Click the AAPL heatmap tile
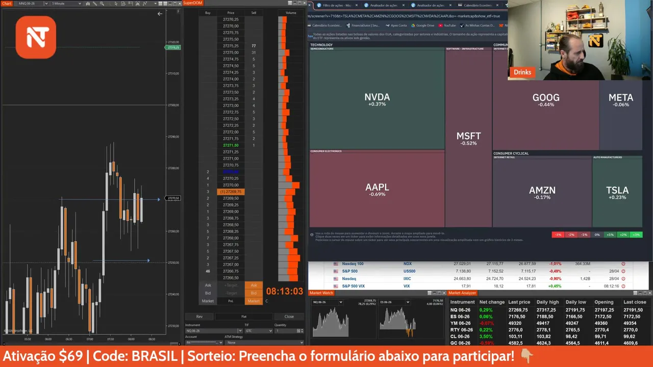The width and height of the screenshot is (653, 367). (x=377, y=190)
